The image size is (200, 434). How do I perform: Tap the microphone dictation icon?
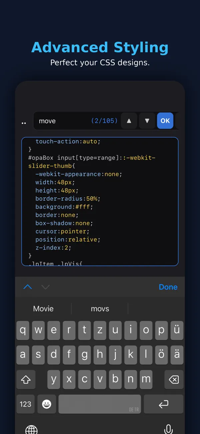tap(169, 430)
